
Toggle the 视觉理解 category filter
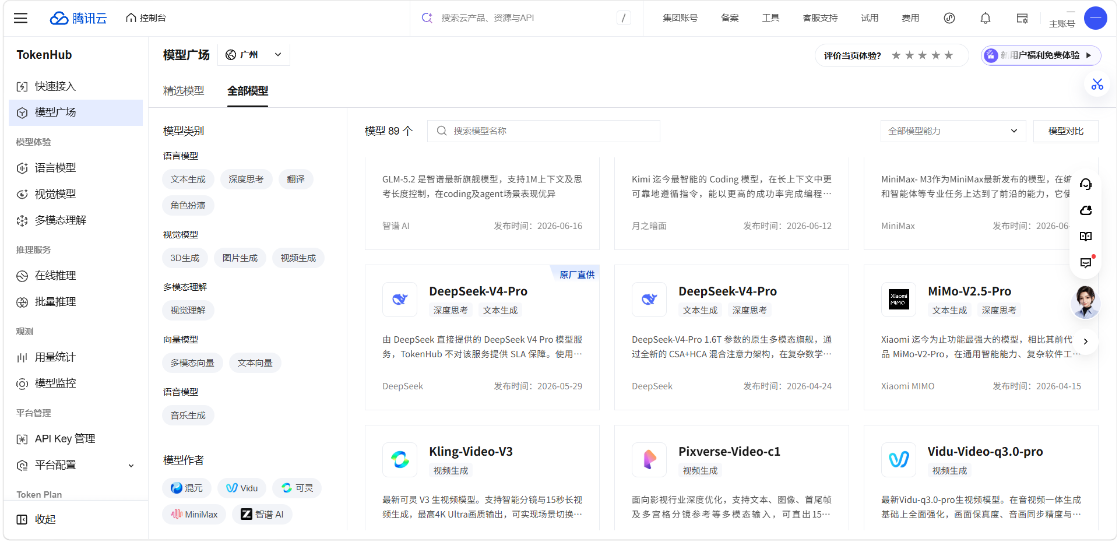(x=188, y=311)
